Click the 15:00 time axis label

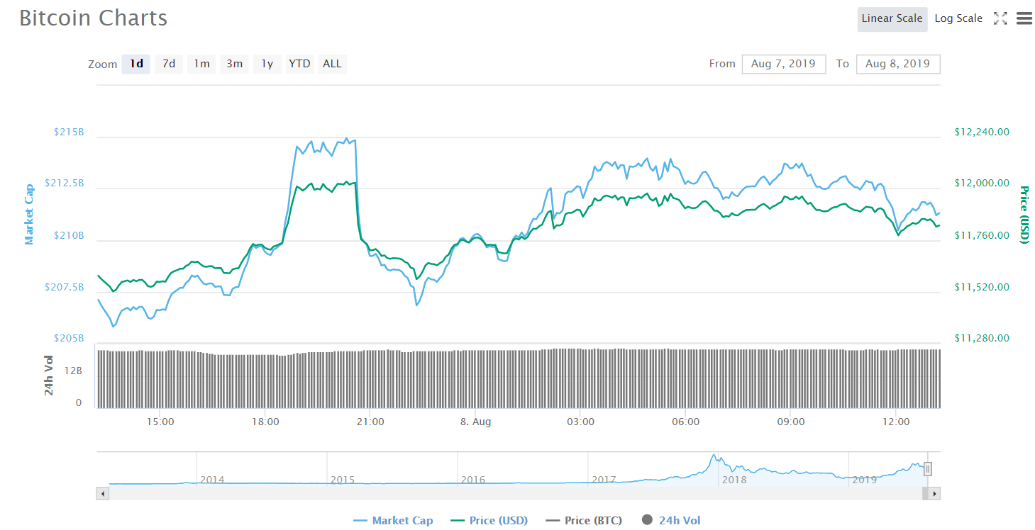coord(160,422)
